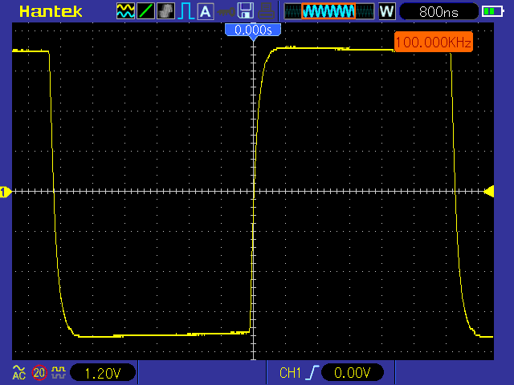Click the CH1 trigger source label
Viewport: 514px width, 385px height.
tap(290, 373)
